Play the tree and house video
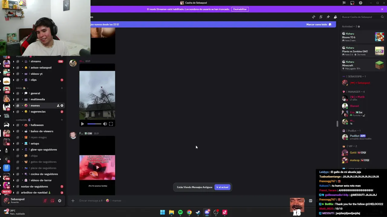Image resolution: width=387 pixels, height=217 pixels. tap(83, 124)
